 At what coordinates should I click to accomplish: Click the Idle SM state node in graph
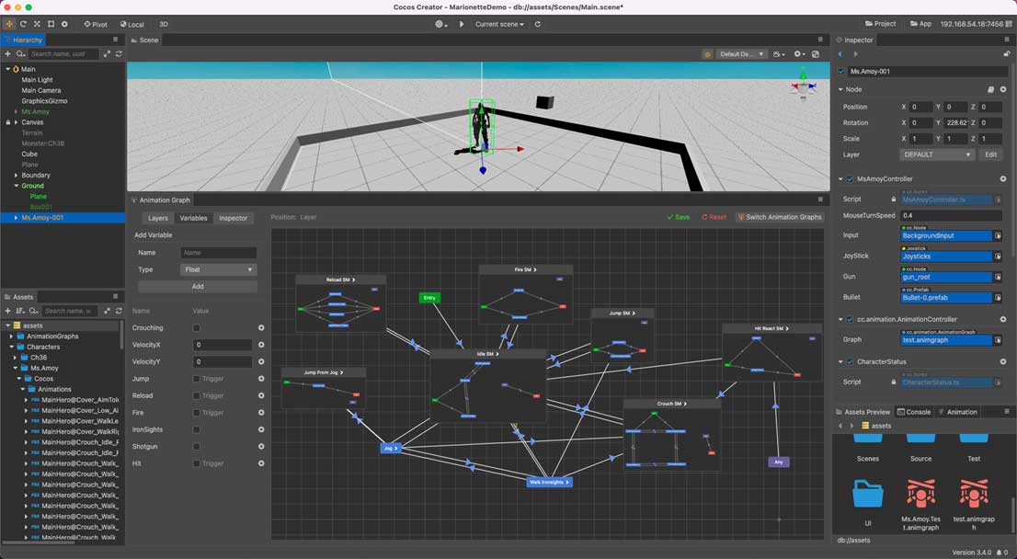487,354
